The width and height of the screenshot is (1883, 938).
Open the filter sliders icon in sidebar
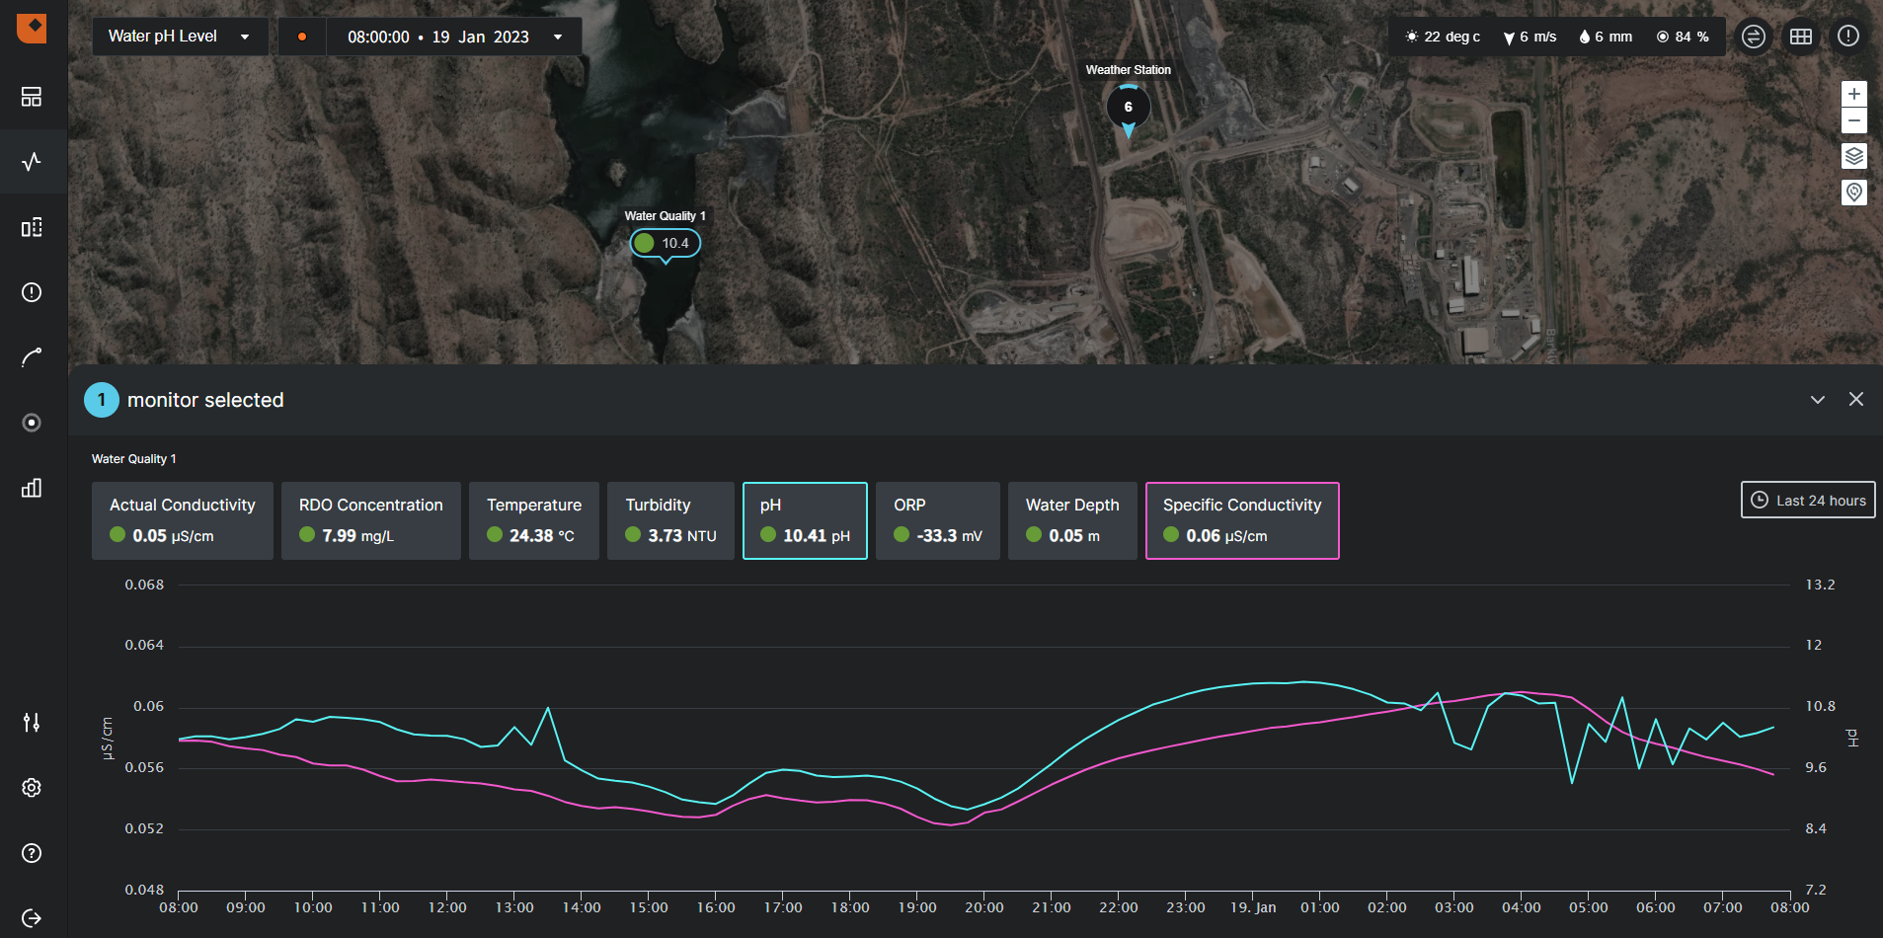(x=31, y=722)
